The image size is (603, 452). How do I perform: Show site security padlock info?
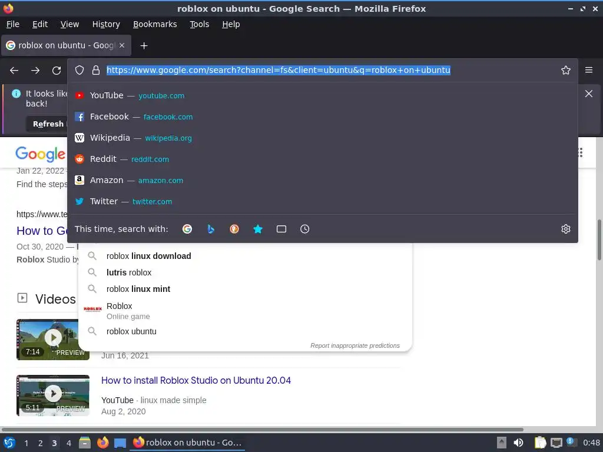coord(96,70)
